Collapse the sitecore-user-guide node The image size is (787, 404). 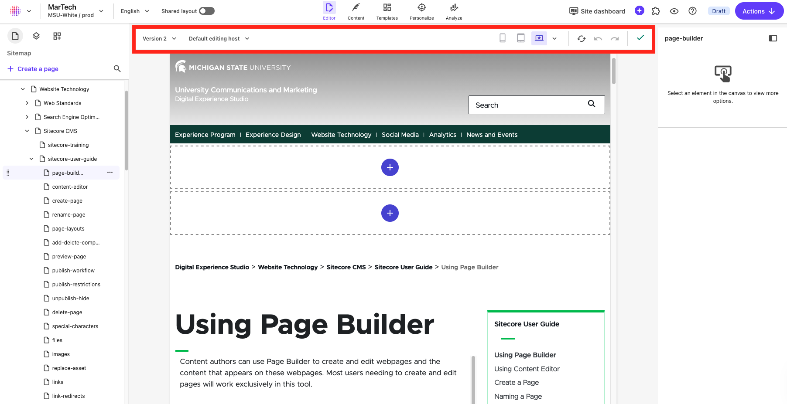31,159
